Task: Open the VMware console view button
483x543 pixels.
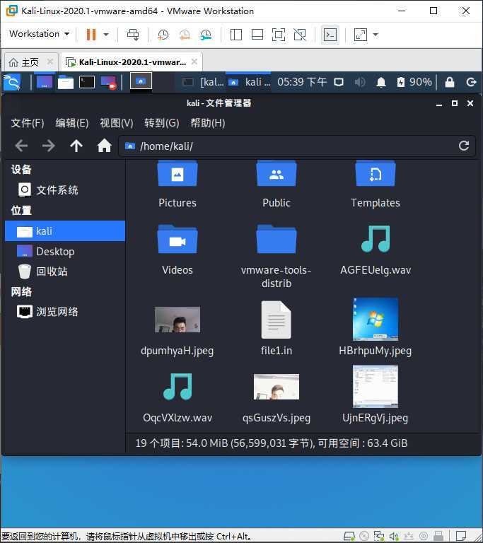Action: click(x=330, y=34)
